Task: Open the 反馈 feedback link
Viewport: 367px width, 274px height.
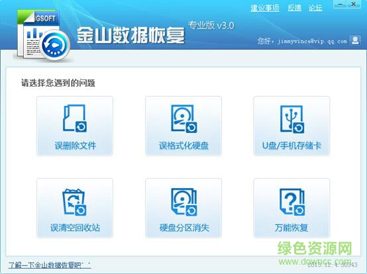Action: [294, 8]
